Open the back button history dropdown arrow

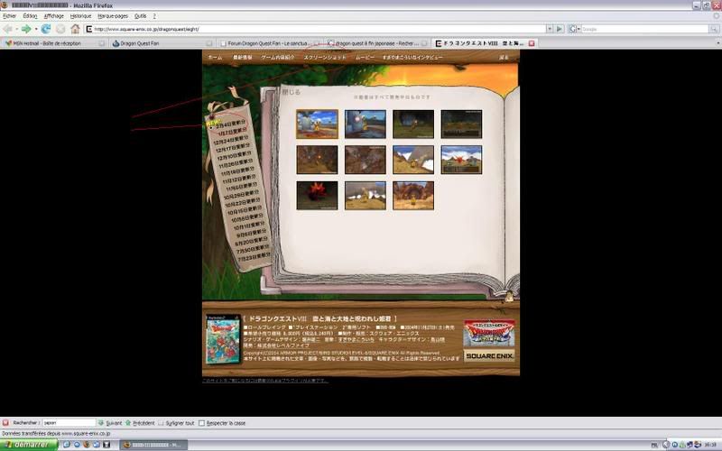[16, 29]
